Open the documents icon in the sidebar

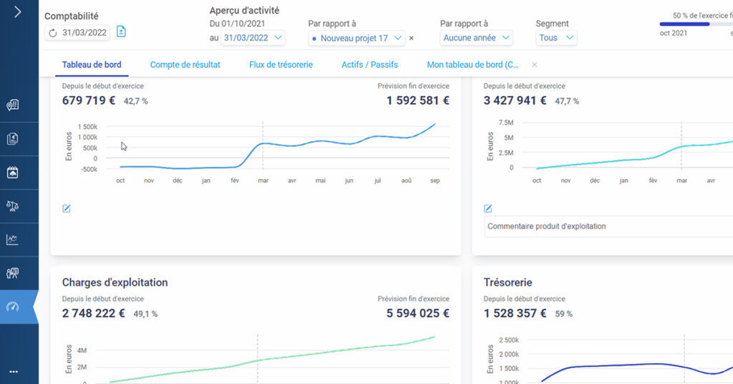13,139
